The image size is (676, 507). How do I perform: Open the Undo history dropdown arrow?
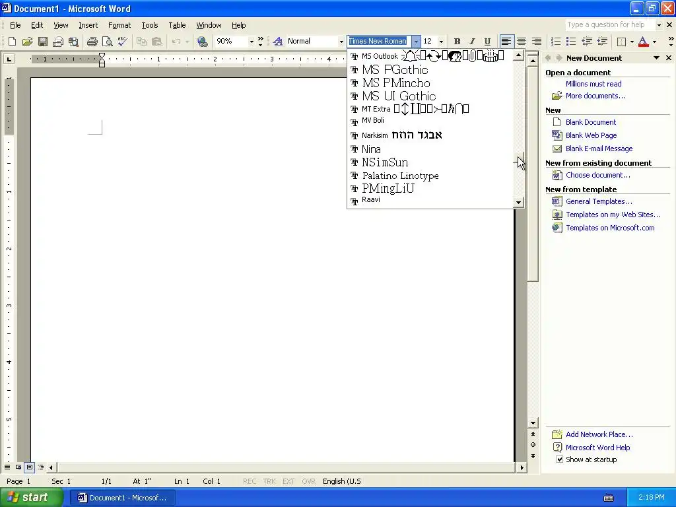pos(187,42)
